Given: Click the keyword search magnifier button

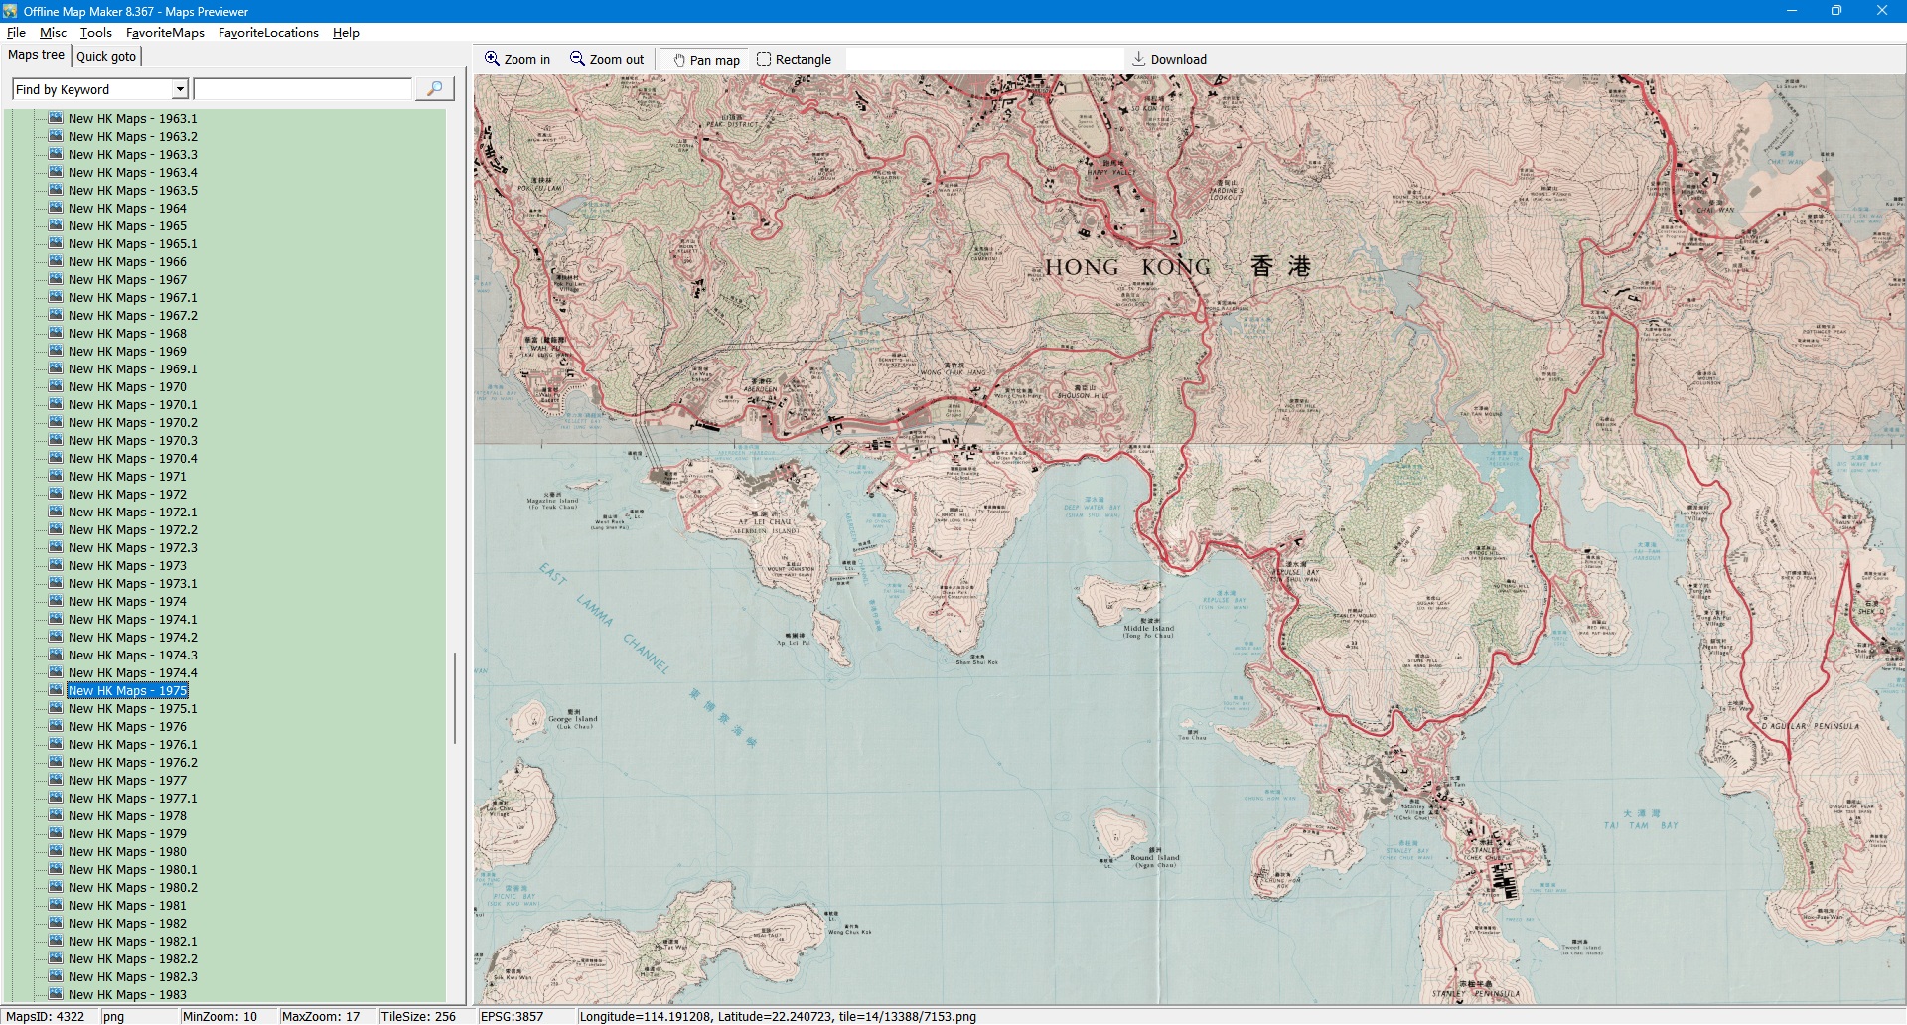Looking at the screenshot, I should click(x=434, y=89).
